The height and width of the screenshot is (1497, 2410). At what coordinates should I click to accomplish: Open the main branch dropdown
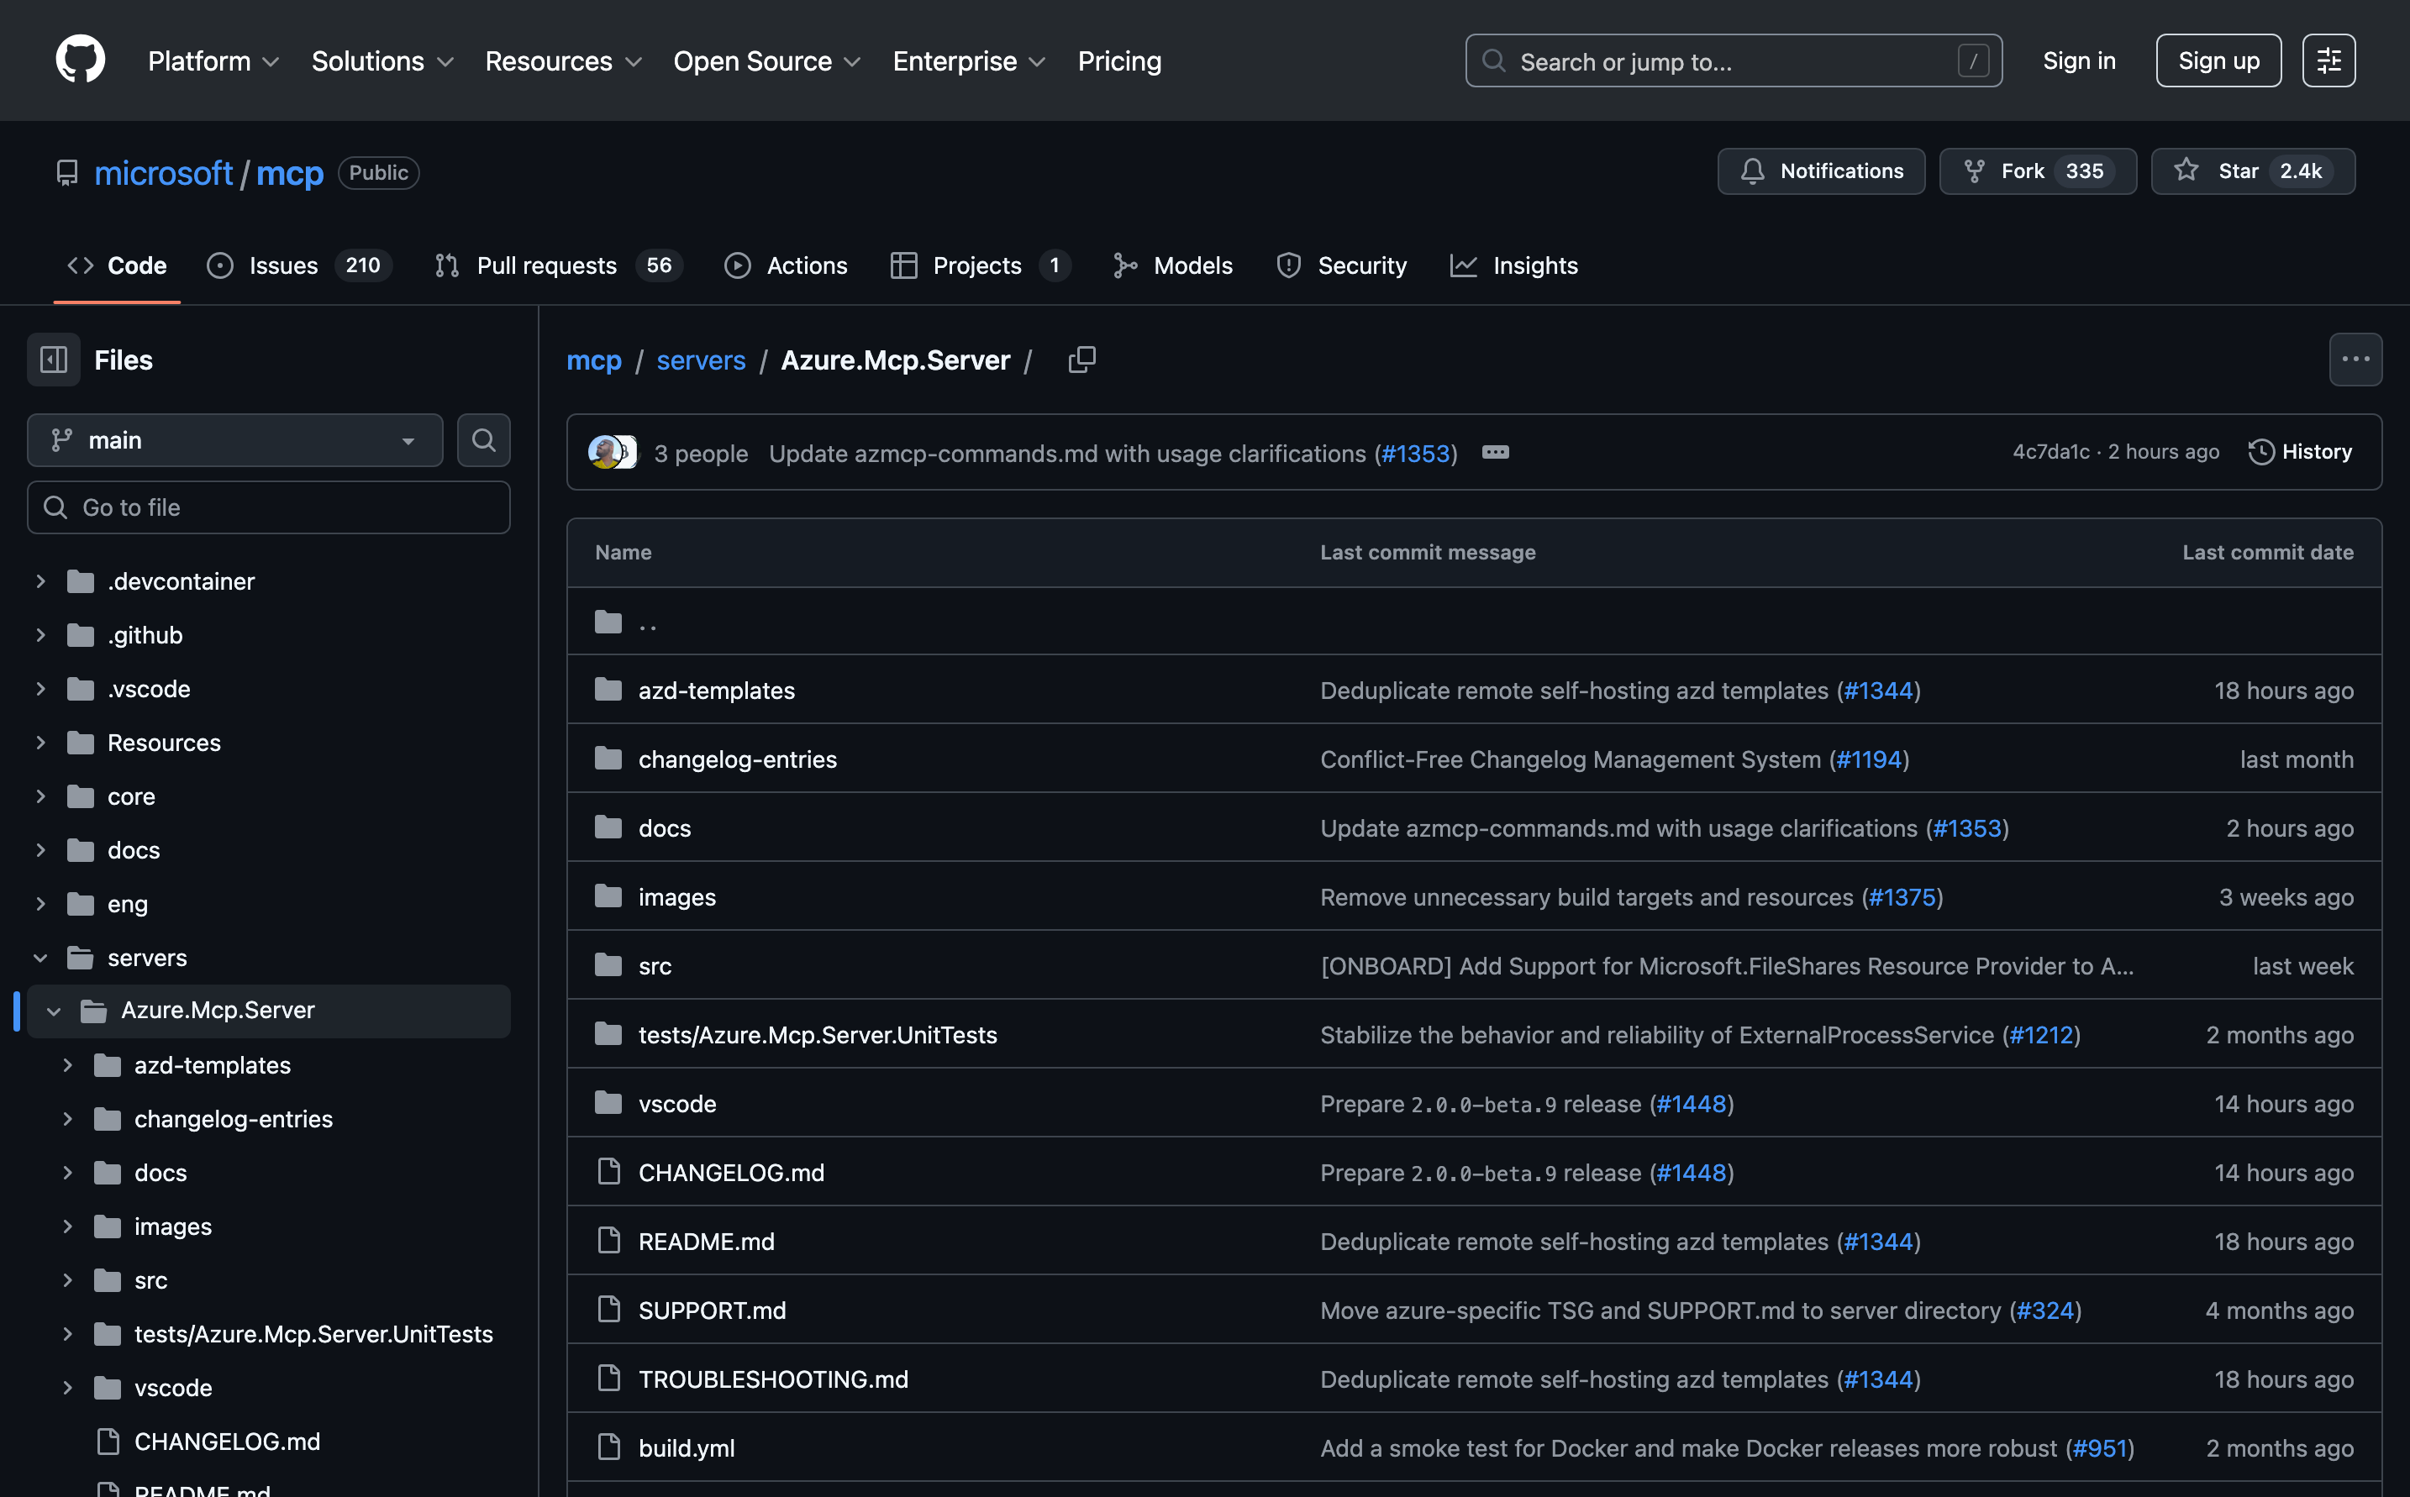coord(234,439)
